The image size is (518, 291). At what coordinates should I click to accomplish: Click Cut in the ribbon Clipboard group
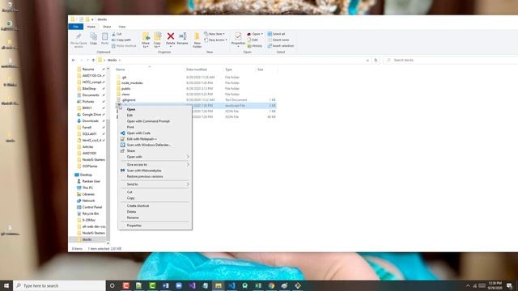tap(117, 34)
